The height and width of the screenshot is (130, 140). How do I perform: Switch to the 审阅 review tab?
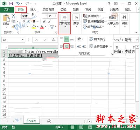click(x=88, y=9)
